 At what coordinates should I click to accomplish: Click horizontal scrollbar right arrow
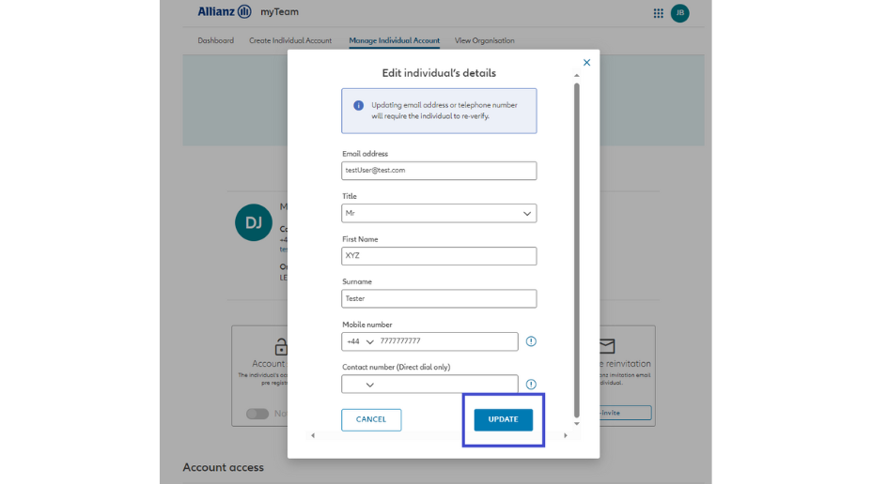coord(566,436)
